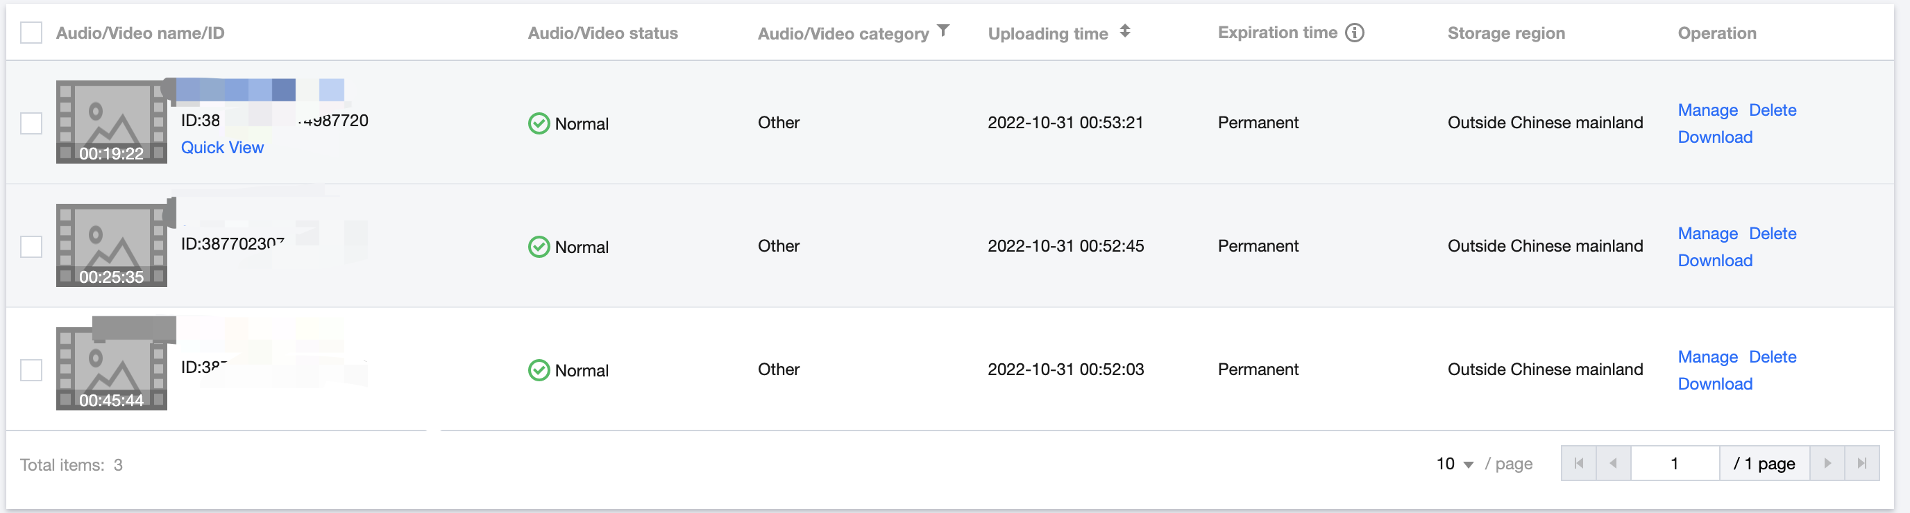
Task: Download the video uploaded at 00:52:03
Action: (x=1714, y=384)
